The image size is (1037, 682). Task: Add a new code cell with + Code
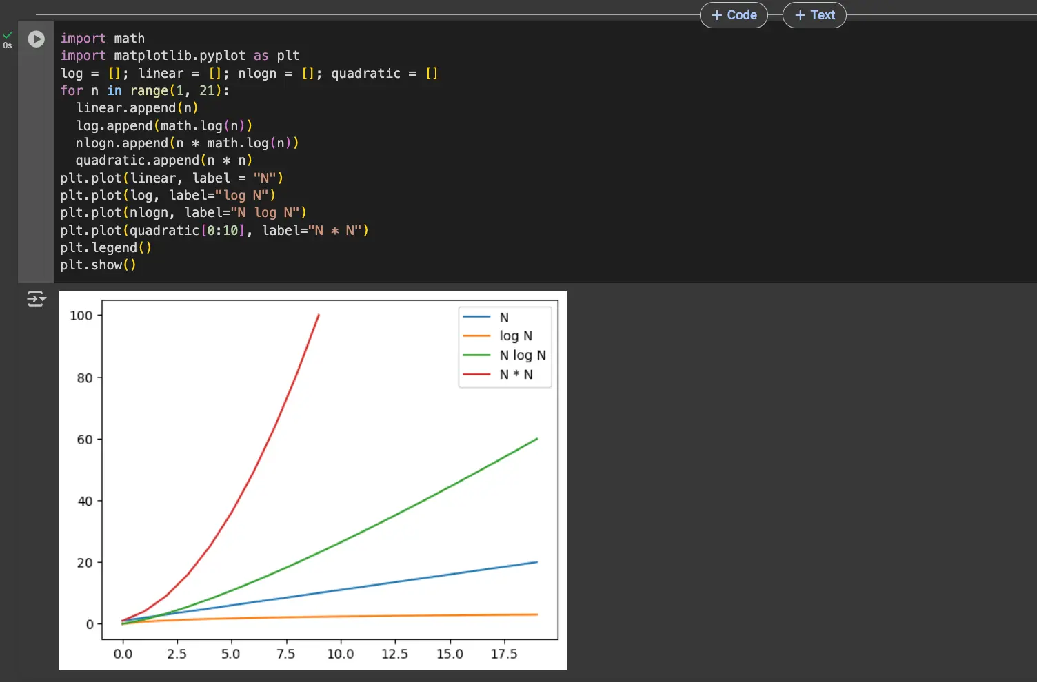click(734, 15)
